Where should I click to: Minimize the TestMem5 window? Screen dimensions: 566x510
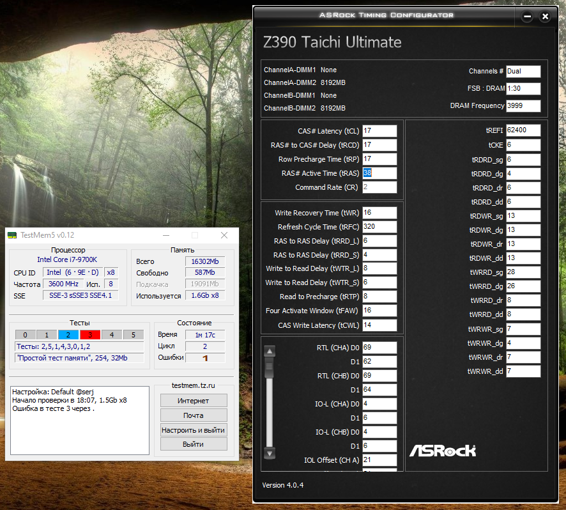pyautogui.click(x=166, y=235)
